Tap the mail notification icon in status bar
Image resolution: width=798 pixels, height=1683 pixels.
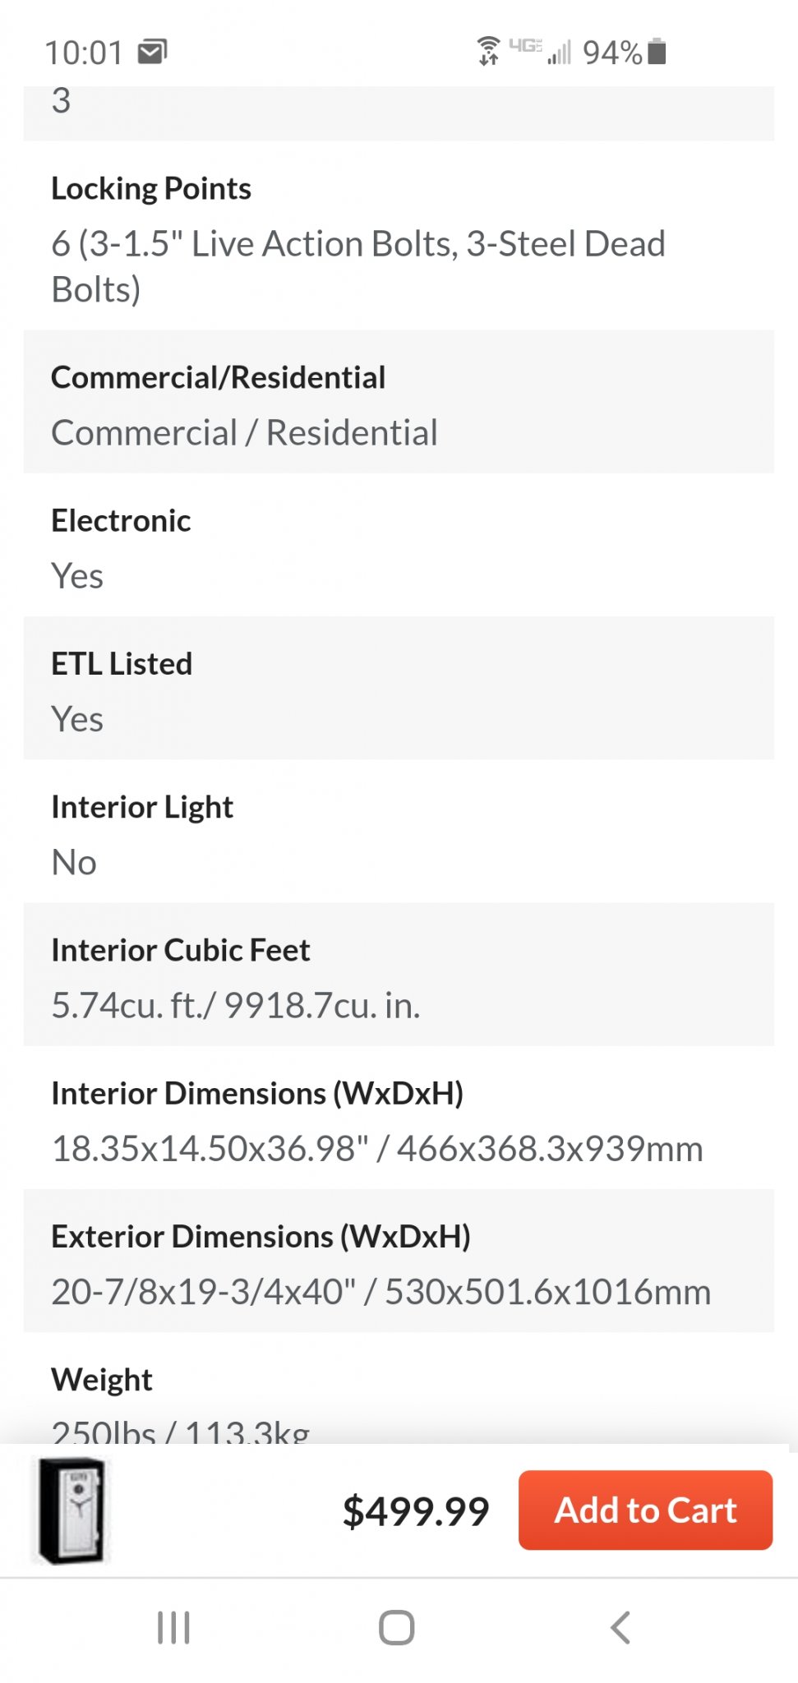pyautogui.click(x=152, y=52)
